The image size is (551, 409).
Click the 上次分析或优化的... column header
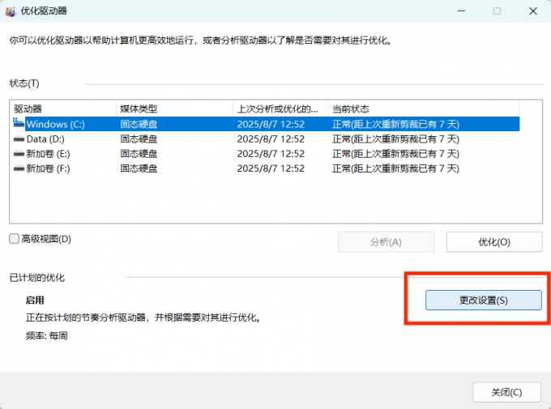tap(281, 109)
